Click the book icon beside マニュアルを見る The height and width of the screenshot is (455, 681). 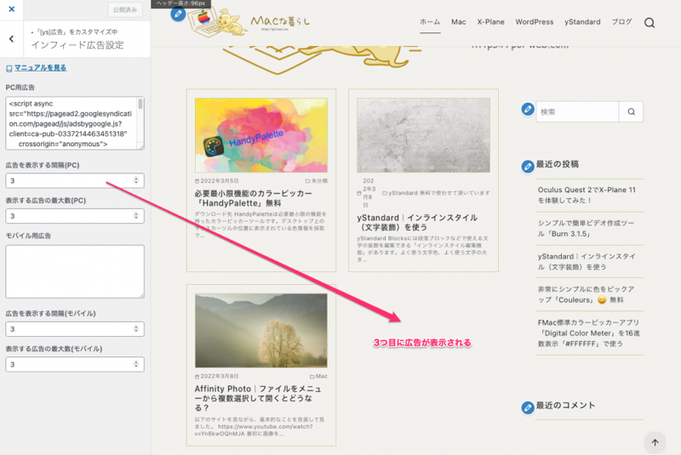pos(9,69)
